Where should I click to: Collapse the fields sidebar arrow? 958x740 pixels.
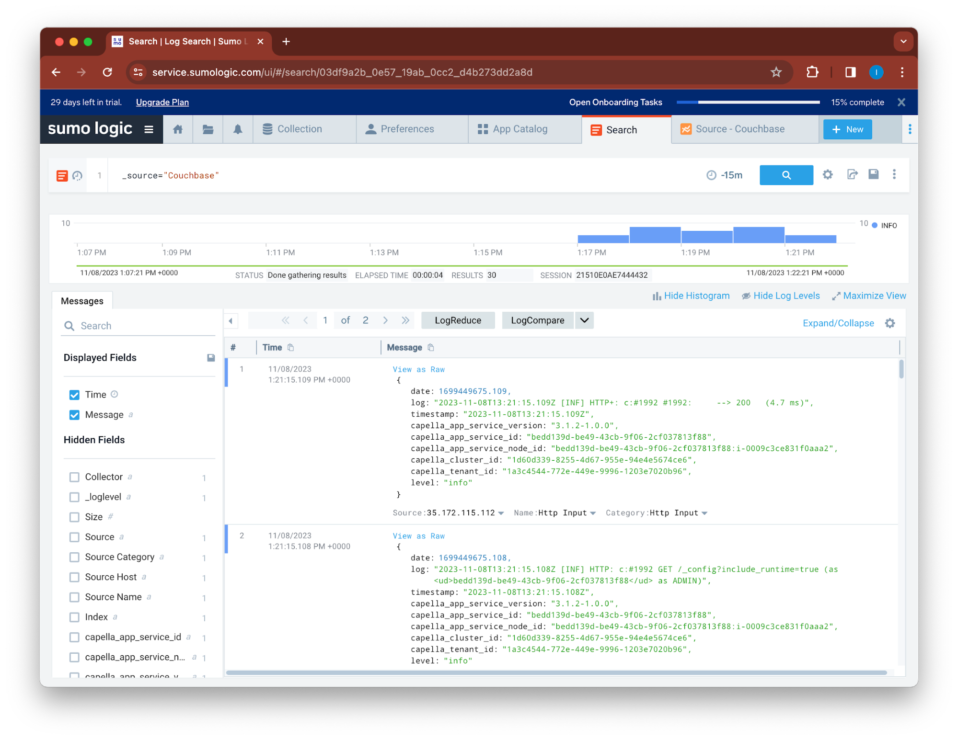[x=231, y=320]
